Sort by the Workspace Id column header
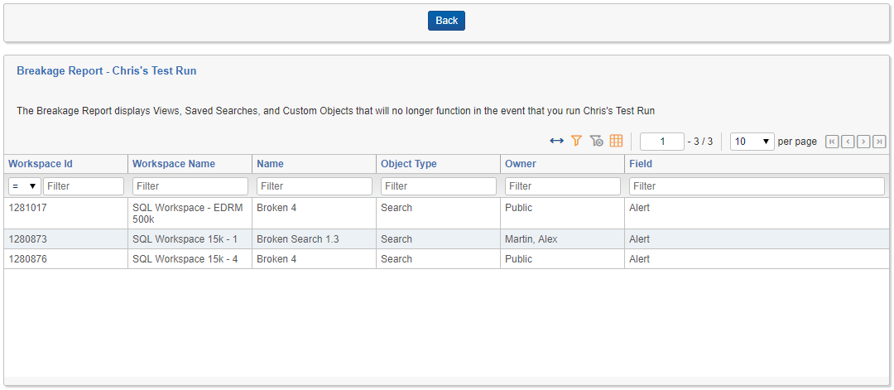Screen dimensions: 894x390 [41, 164]
